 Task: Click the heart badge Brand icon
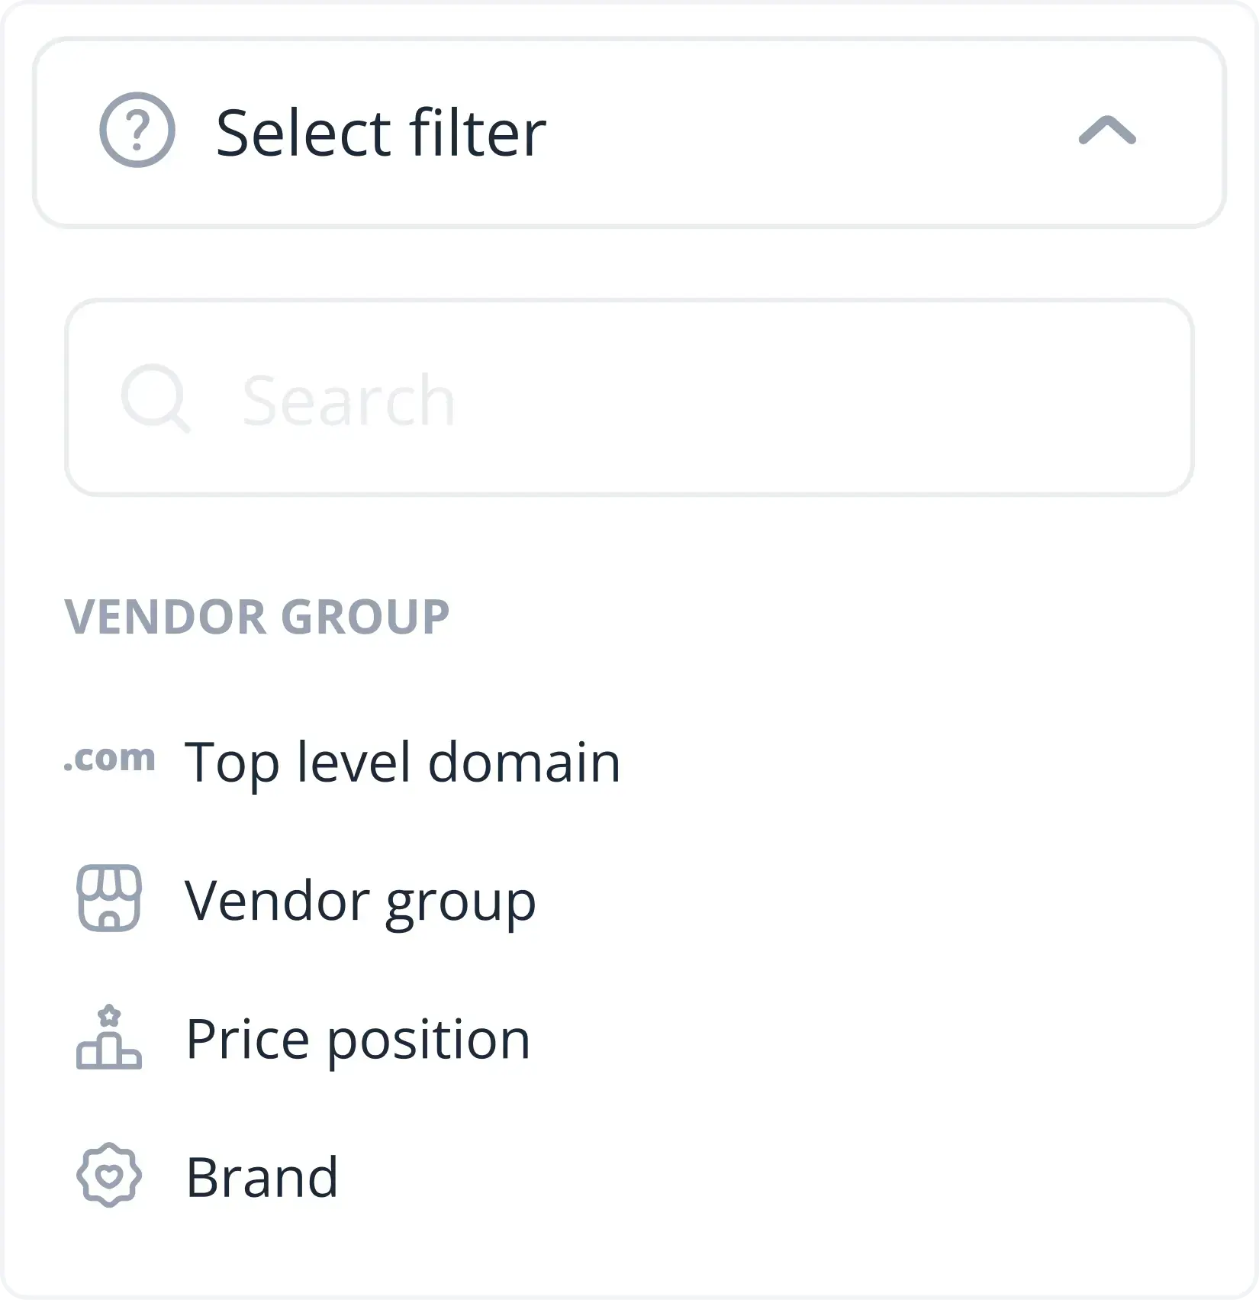(x=109, y=1176)
